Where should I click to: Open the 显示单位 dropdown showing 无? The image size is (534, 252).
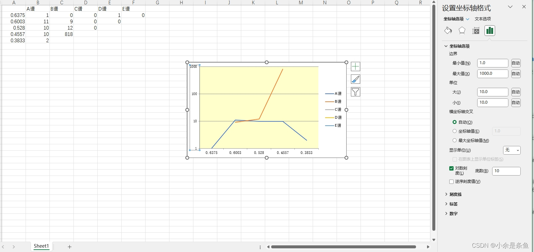click(512, 150)
